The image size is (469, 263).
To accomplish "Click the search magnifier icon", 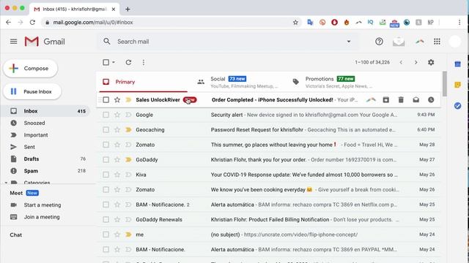I will point(107,42).
